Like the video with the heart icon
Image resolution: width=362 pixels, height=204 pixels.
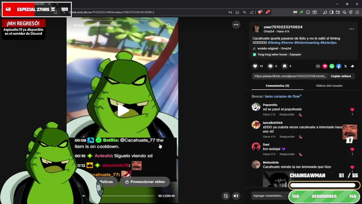pyautogui.click(x=255, y=66)
